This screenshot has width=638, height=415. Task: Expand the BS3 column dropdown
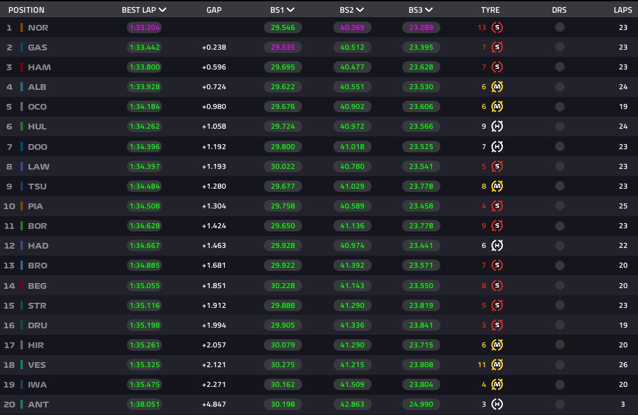420,10
